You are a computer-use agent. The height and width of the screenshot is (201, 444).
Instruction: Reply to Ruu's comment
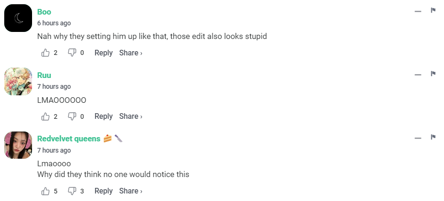pos(103,116)
